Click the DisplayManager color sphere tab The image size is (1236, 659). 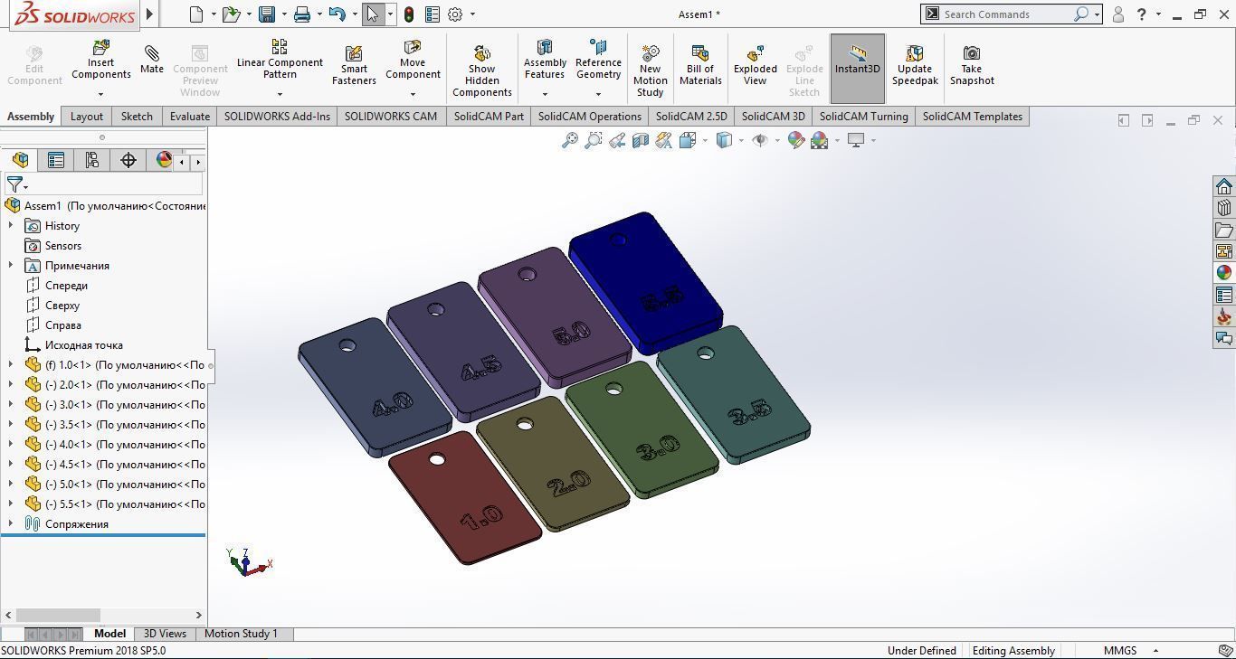164,160
